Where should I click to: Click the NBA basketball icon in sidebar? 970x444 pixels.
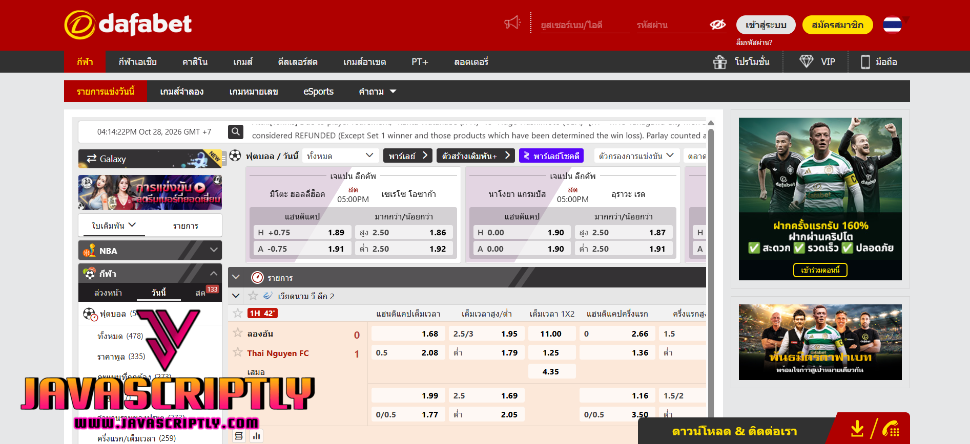pos(89,250)
